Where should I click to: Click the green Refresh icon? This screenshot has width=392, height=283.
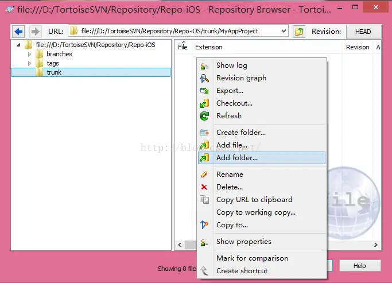point(204,116)
